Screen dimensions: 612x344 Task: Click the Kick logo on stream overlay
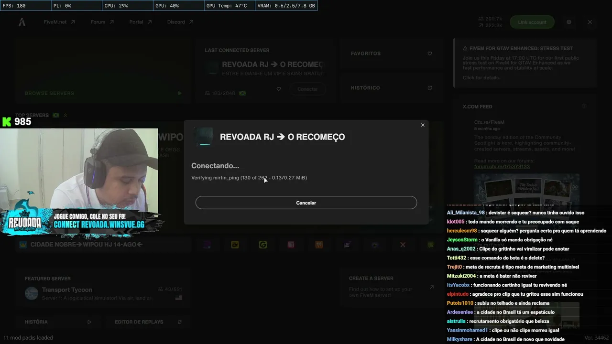[7, 122]
